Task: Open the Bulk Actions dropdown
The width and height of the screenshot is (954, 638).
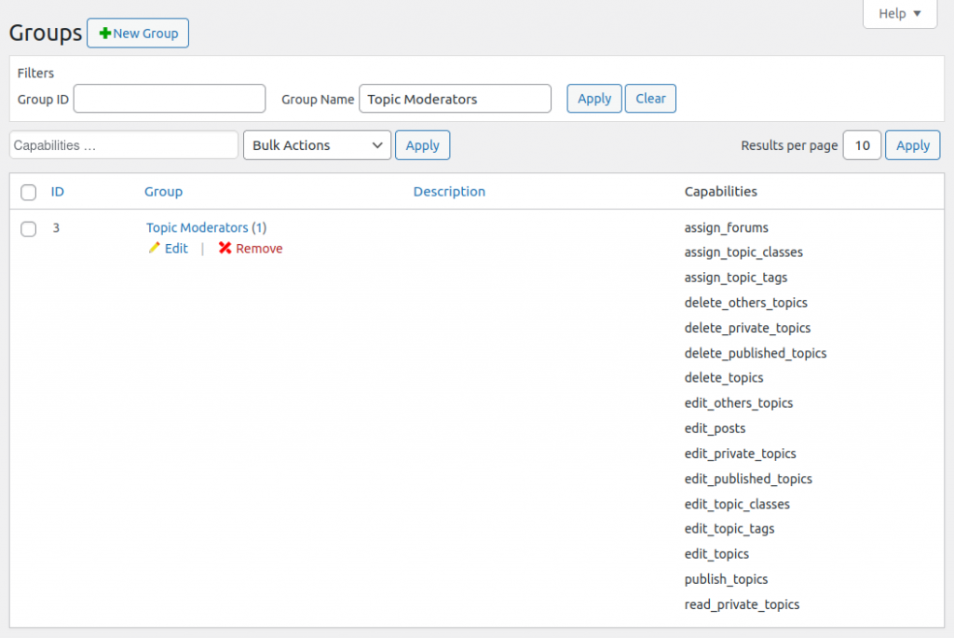Action: [316, 145]
